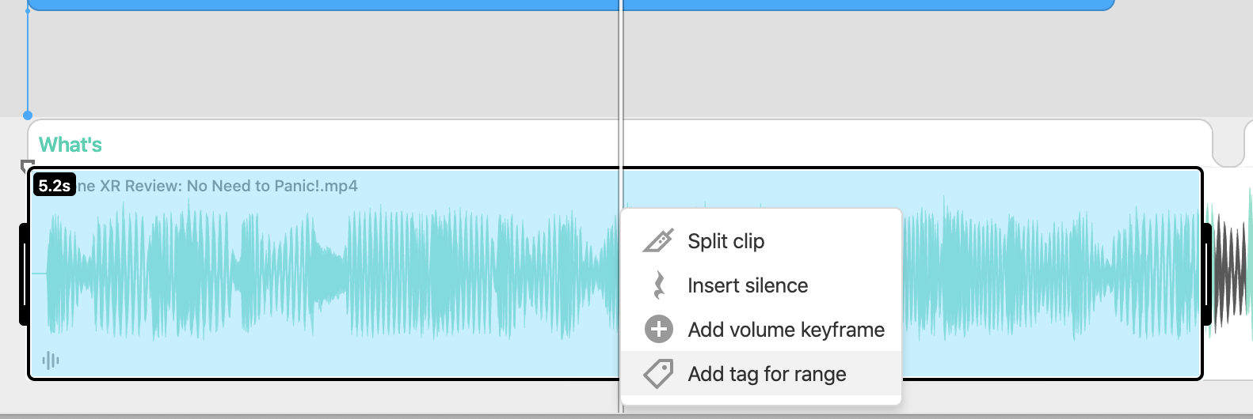This screenshot has height=419, width=1253.
Task: Click the razor blade Split clip icon
Action: point(658,241)
